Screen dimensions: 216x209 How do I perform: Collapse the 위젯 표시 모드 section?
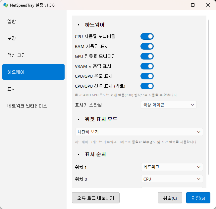79,119
